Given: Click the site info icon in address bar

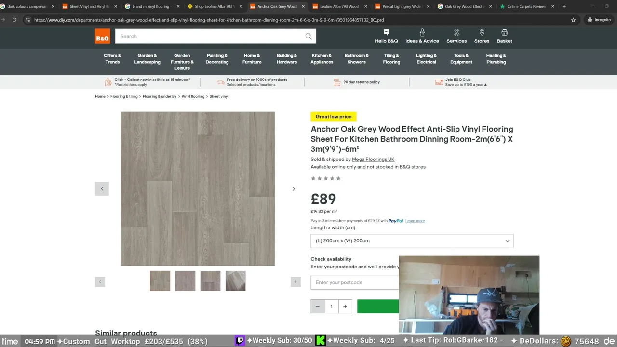Looking at the screenshot, I should 27,20.
